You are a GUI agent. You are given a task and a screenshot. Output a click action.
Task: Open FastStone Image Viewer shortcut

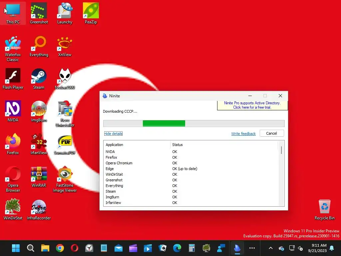(65, 179)
